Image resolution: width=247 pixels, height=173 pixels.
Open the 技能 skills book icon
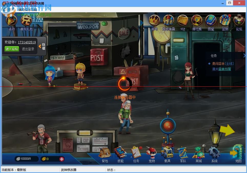(120, 155)
